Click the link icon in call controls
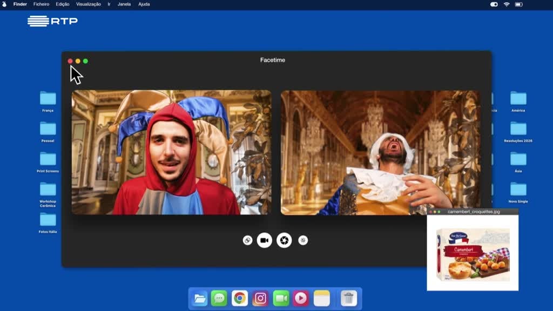 pos(247,240)
